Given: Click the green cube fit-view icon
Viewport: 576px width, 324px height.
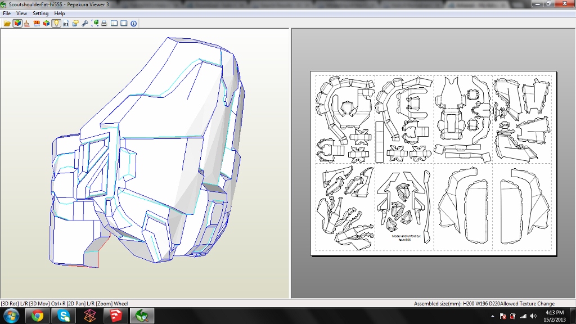Looking at the screenshot, I should [x=95, y=24].
